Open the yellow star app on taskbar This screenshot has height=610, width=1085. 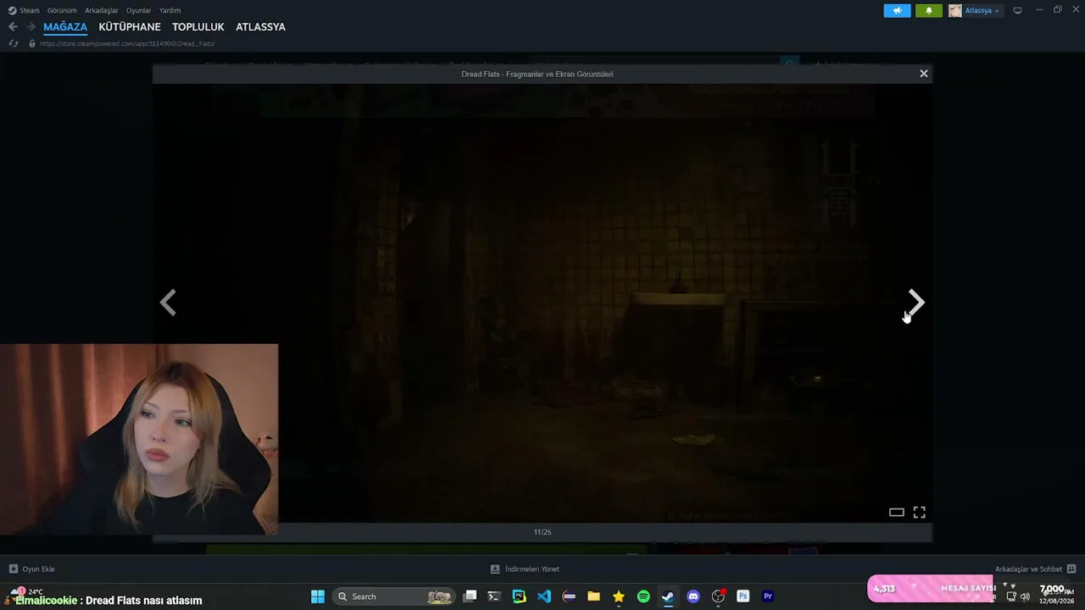click(x=619, y=596)
